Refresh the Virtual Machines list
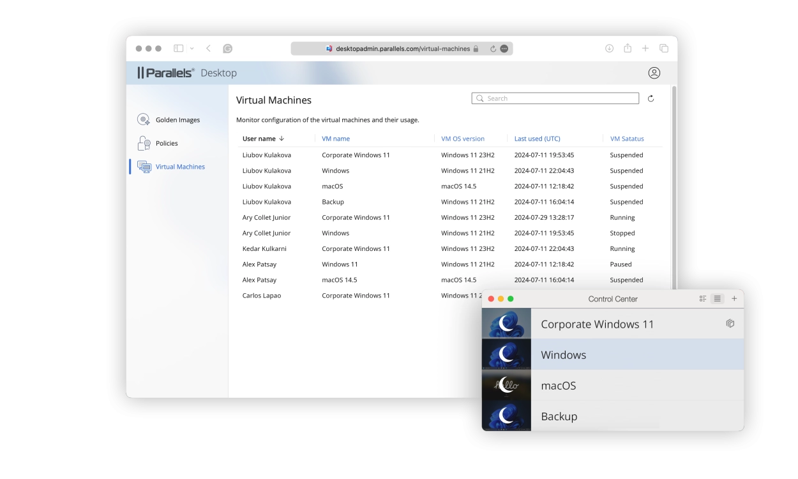The height and width of the screenshot is (479, 798). click(x=651, y=98)
